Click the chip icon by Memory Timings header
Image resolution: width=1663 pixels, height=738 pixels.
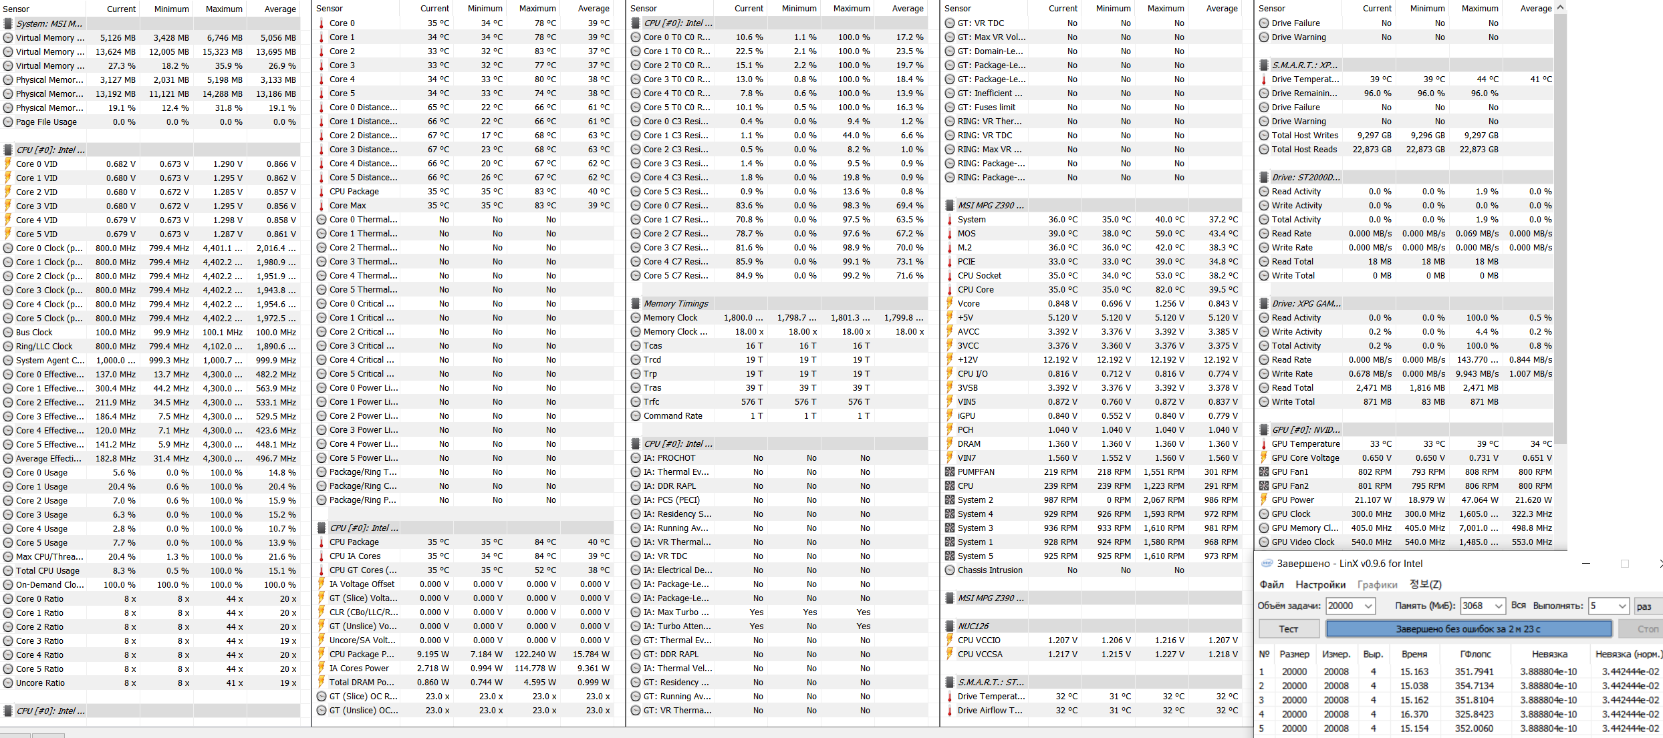tap(636, 303)
